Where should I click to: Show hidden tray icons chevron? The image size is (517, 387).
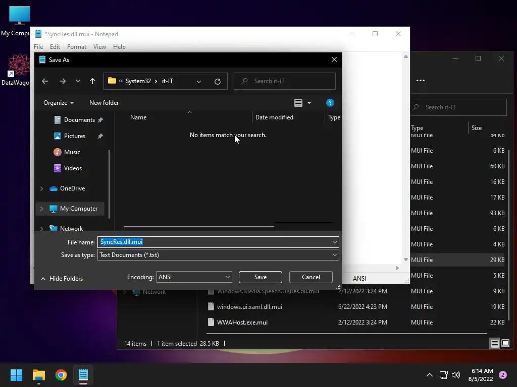pyautogui.click(x=430, y=375)
